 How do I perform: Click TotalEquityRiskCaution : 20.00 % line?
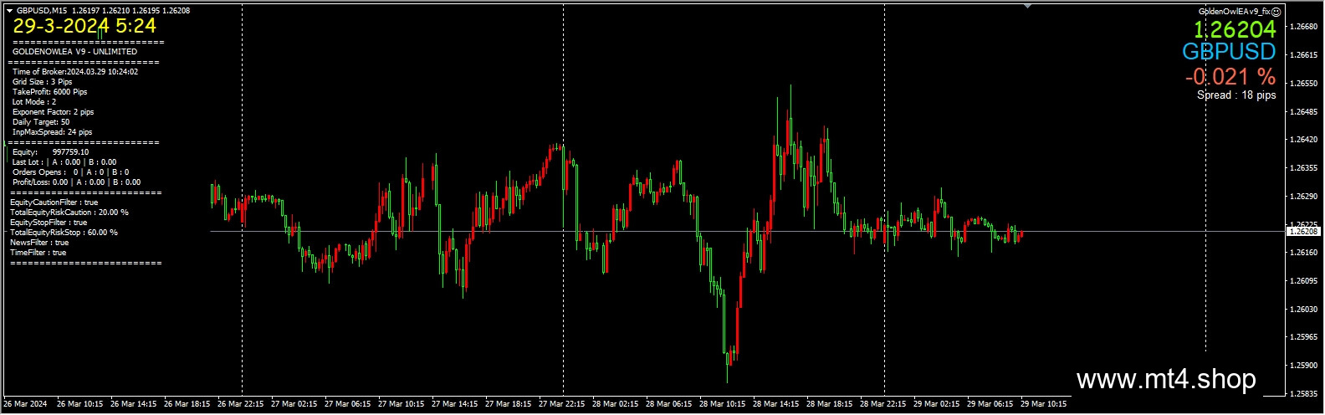(69, 213)
